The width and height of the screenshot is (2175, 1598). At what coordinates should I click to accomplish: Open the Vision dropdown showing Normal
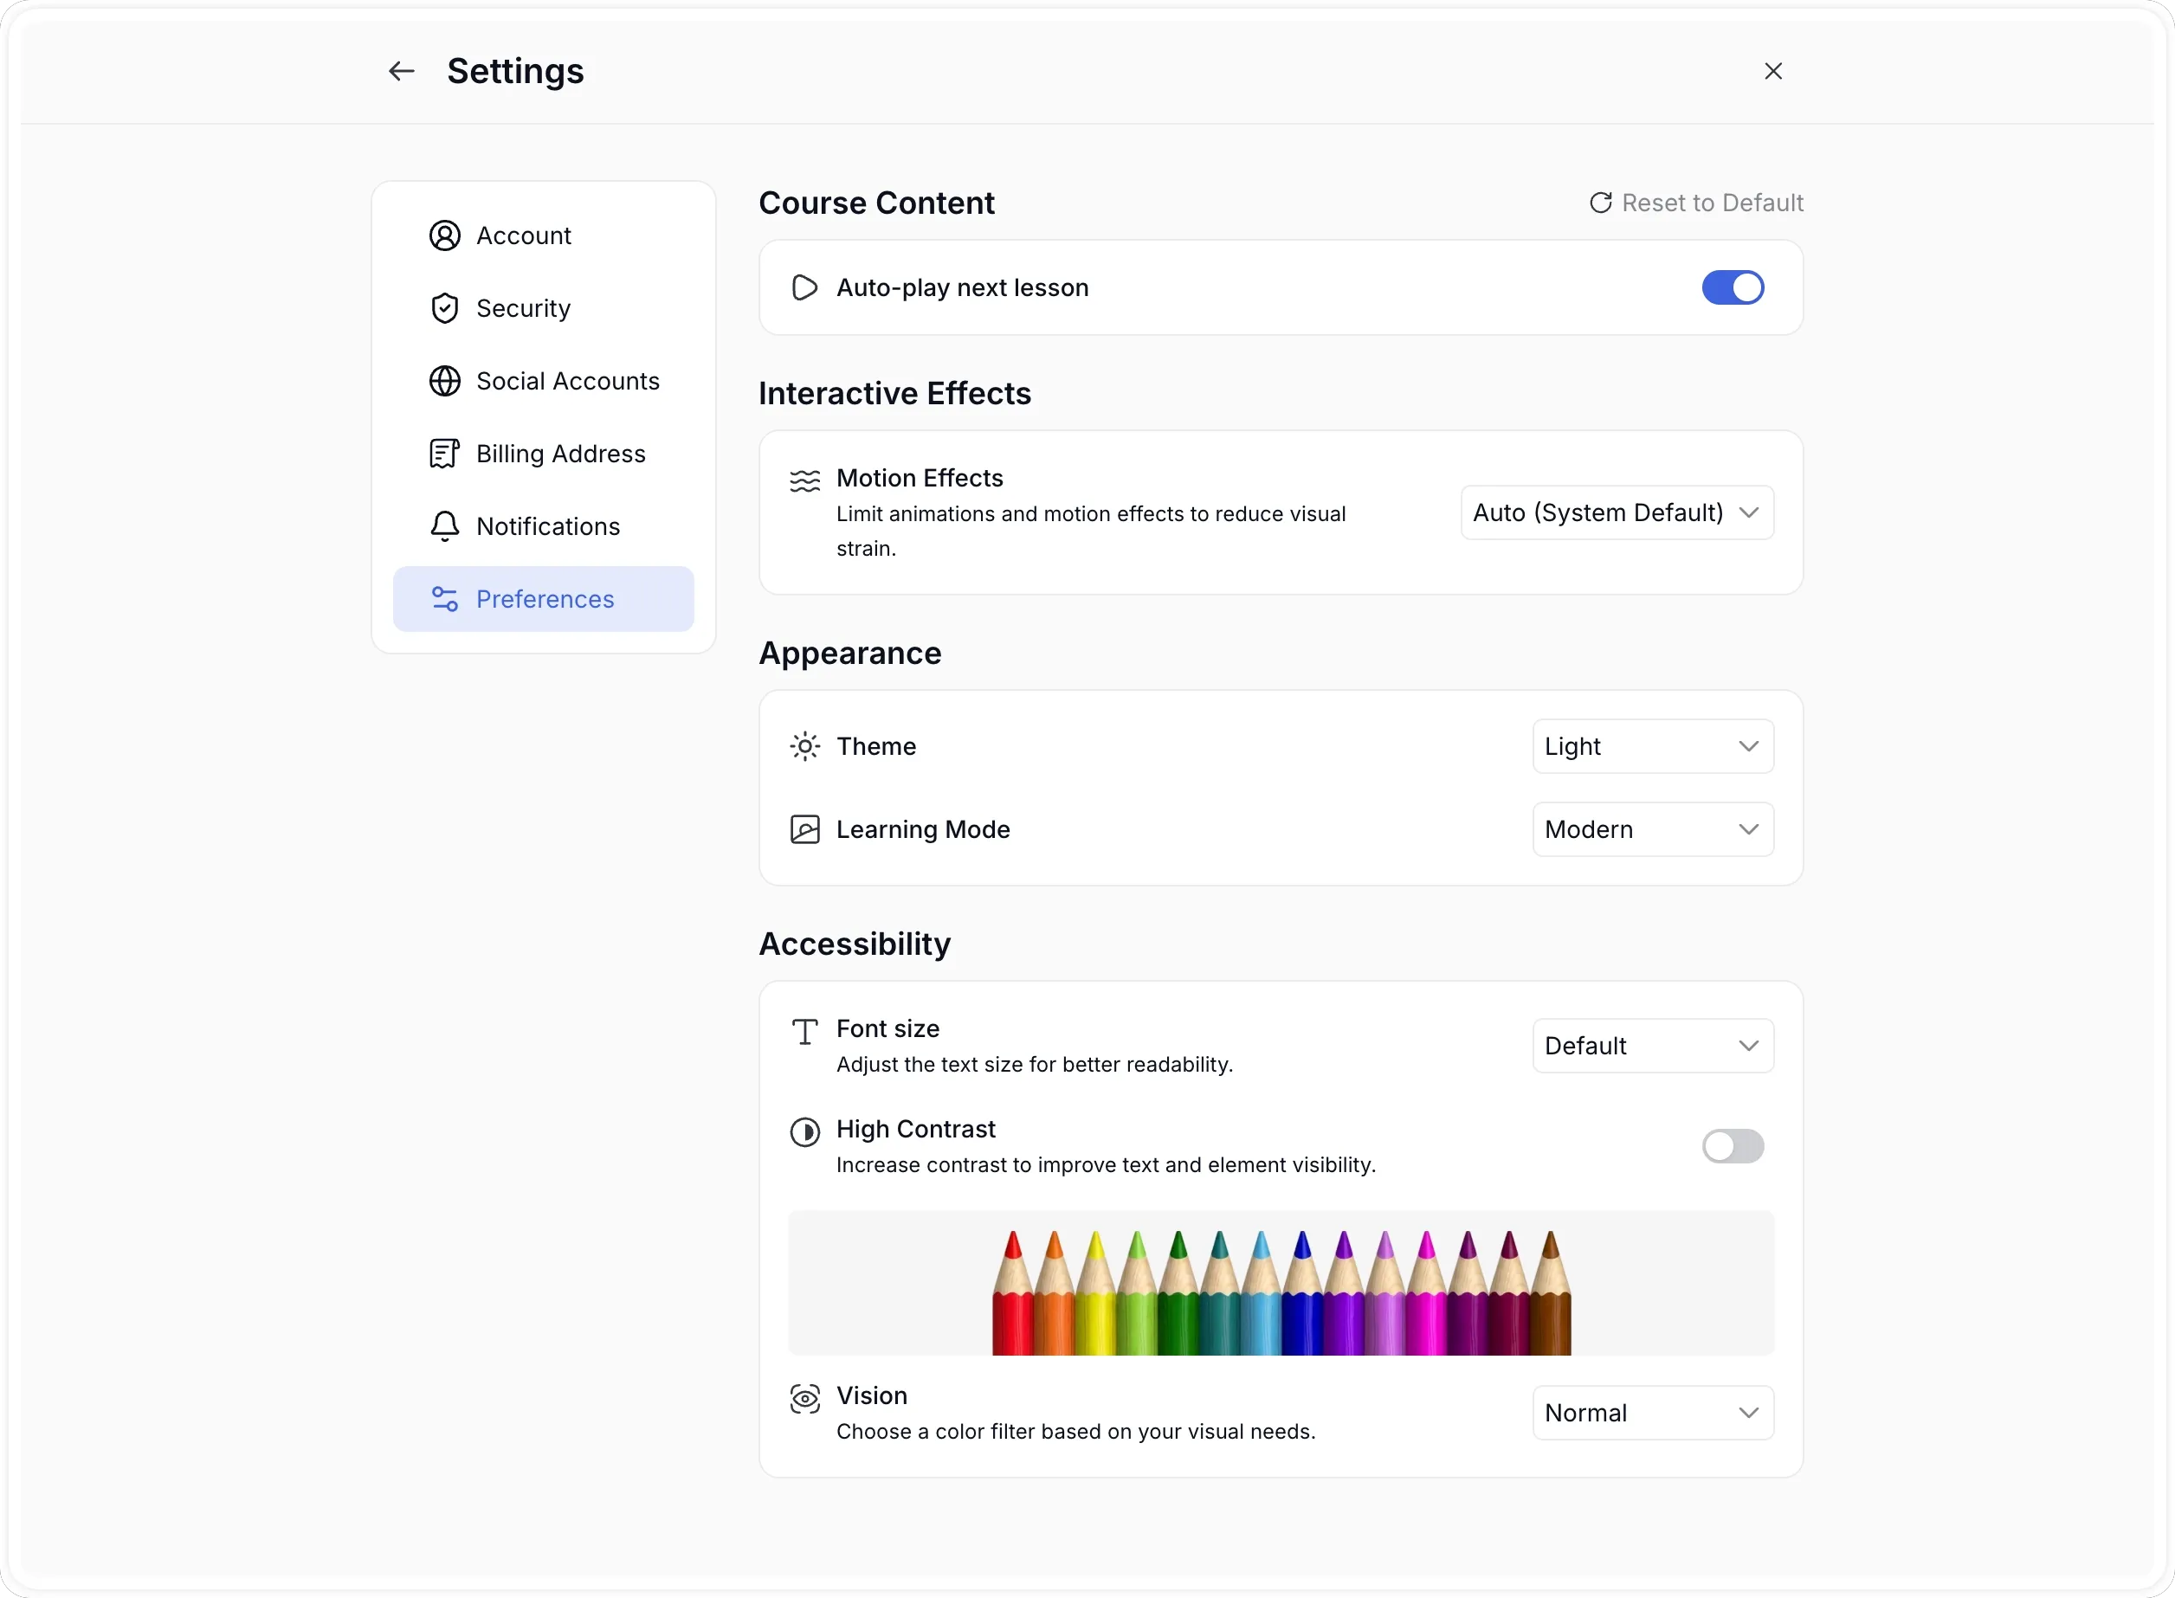1653,1412
